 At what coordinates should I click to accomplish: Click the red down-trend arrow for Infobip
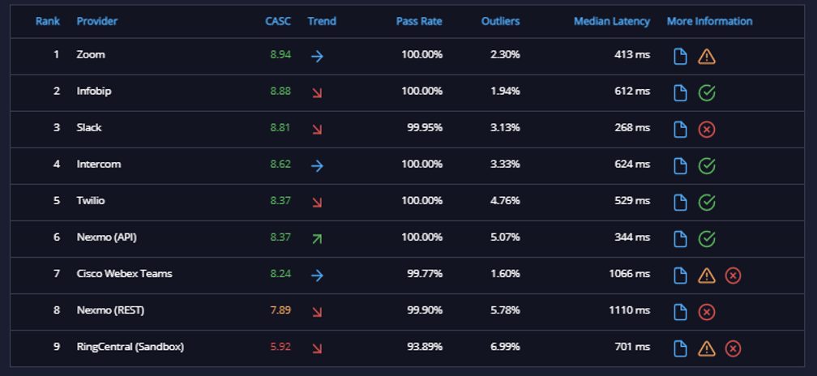317,92
